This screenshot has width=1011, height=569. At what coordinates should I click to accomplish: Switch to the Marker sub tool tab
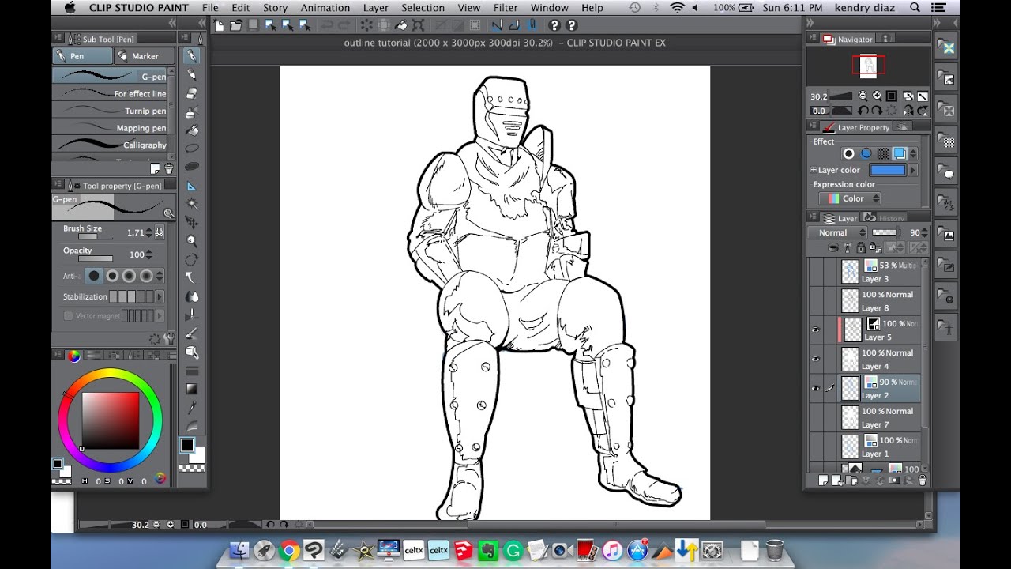pos(145,55)
